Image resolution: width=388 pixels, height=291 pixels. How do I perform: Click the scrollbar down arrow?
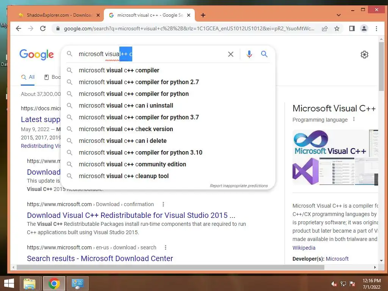coord(381,260)
